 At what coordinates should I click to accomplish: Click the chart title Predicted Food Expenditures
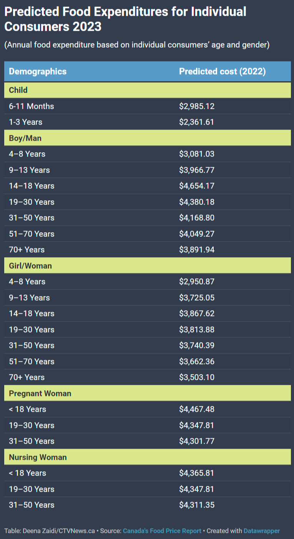pos(125,19)
